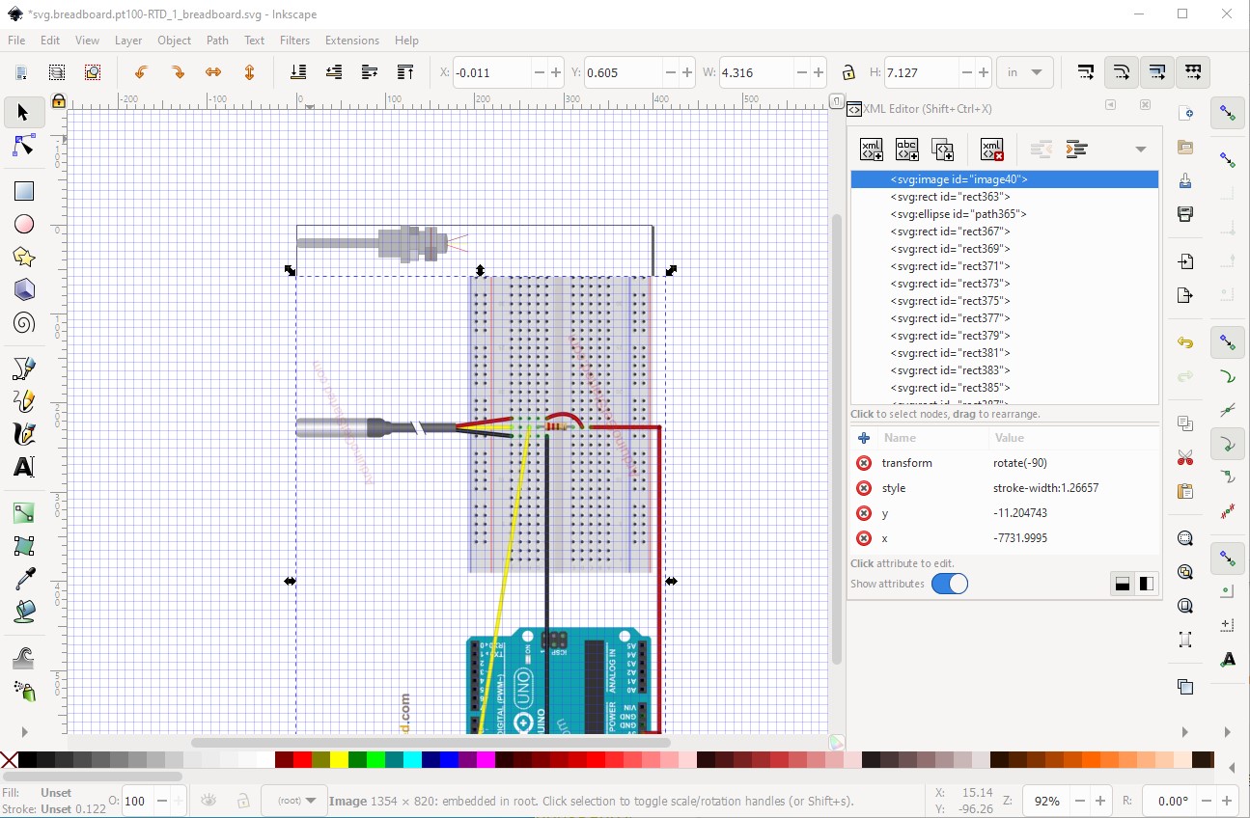The image size is (1250, 818).
Task: Activate the Text tool
Action: 24,467
